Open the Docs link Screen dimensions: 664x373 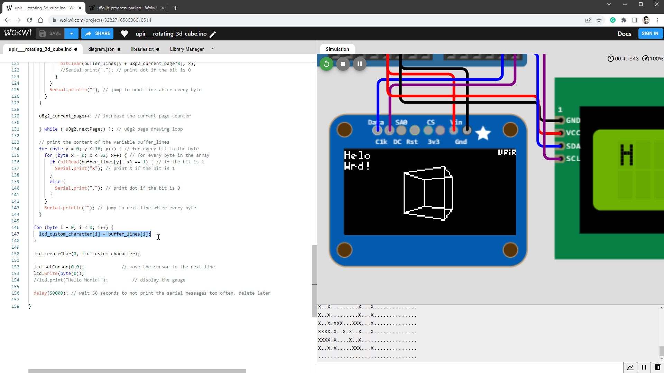(x=624, y=34)
